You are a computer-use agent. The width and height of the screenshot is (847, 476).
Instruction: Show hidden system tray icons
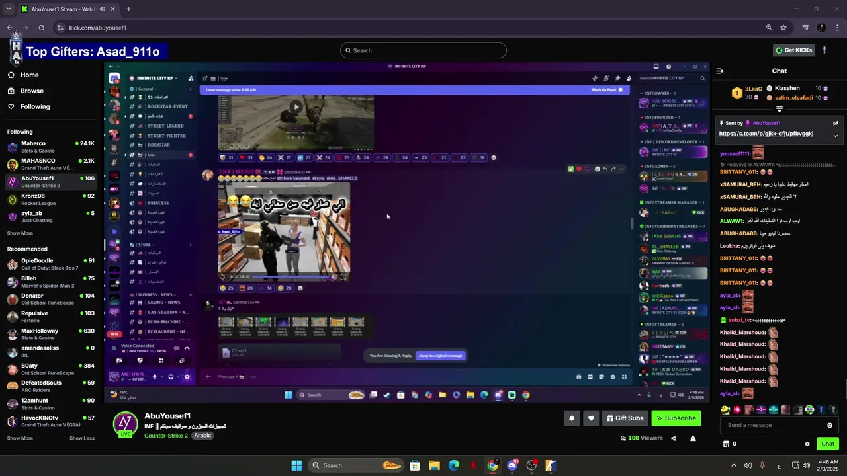coord(734,465)
